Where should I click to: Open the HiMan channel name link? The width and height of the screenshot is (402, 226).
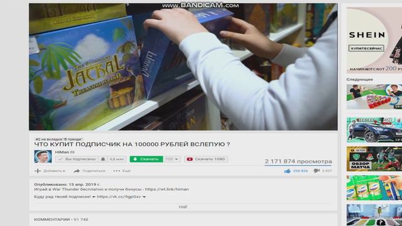pyautogui.click(x=62, y=152)
